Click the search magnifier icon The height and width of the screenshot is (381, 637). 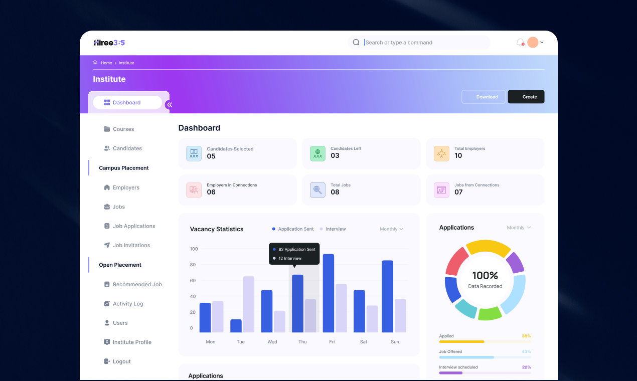(x=356, y=43)
